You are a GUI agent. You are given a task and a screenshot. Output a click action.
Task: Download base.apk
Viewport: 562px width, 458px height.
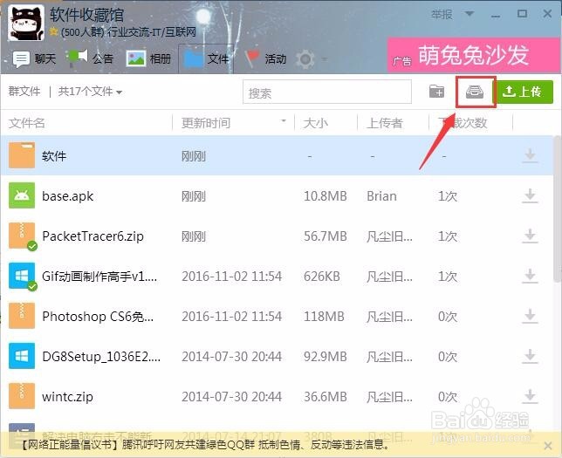pos(530,196)
